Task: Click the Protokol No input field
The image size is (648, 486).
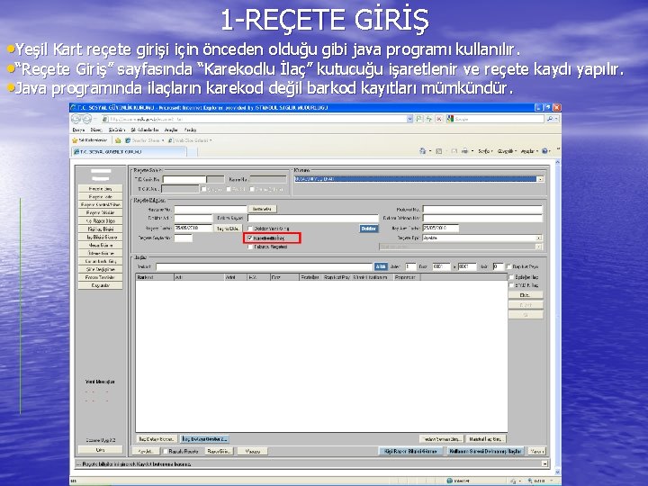Action: [x=482, y=210]
